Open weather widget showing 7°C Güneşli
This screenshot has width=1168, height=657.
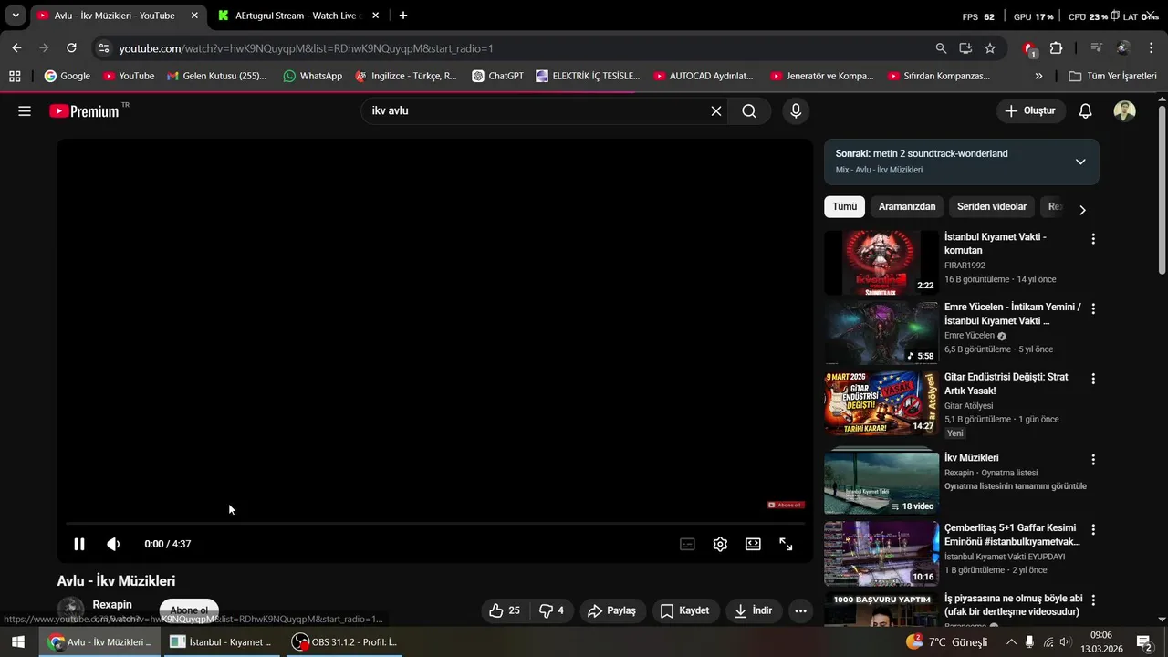[947, 642]
